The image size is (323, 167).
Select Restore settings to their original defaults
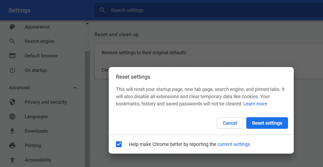144,53
